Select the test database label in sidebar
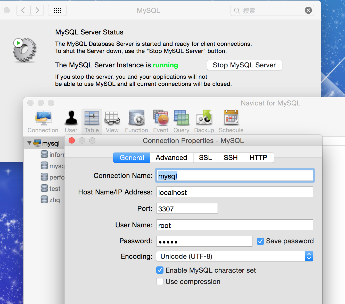Image resolution: width=345 pixels, height=304 pixels. pyautogui.click(x=55, y=189)
